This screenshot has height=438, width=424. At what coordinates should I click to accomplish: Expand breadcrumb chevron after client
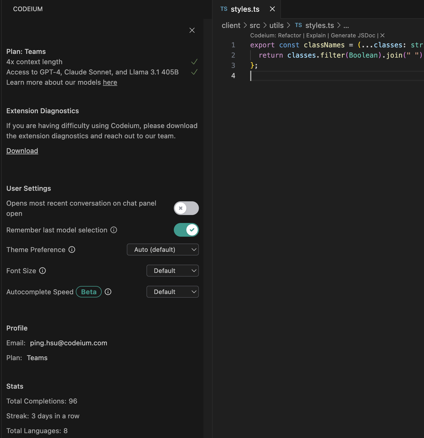[x=245, y=25]
